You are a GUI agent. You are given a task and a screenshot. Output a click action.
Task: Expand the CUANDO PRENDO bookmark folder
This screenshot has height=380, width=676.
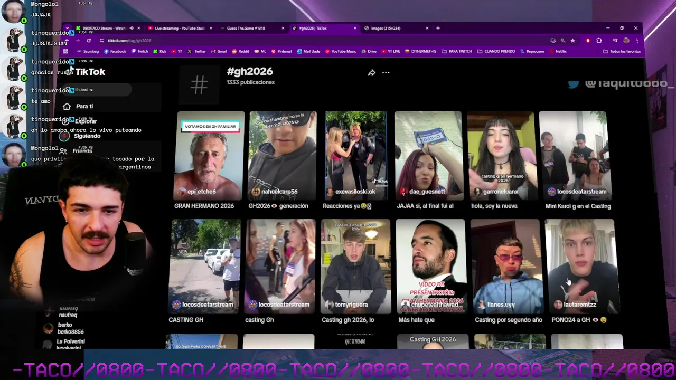(496, 51)
